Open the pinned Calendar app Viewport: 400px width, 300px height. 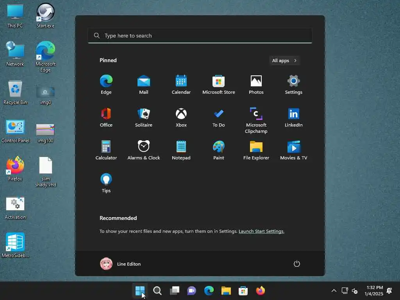tap(181, 85)
